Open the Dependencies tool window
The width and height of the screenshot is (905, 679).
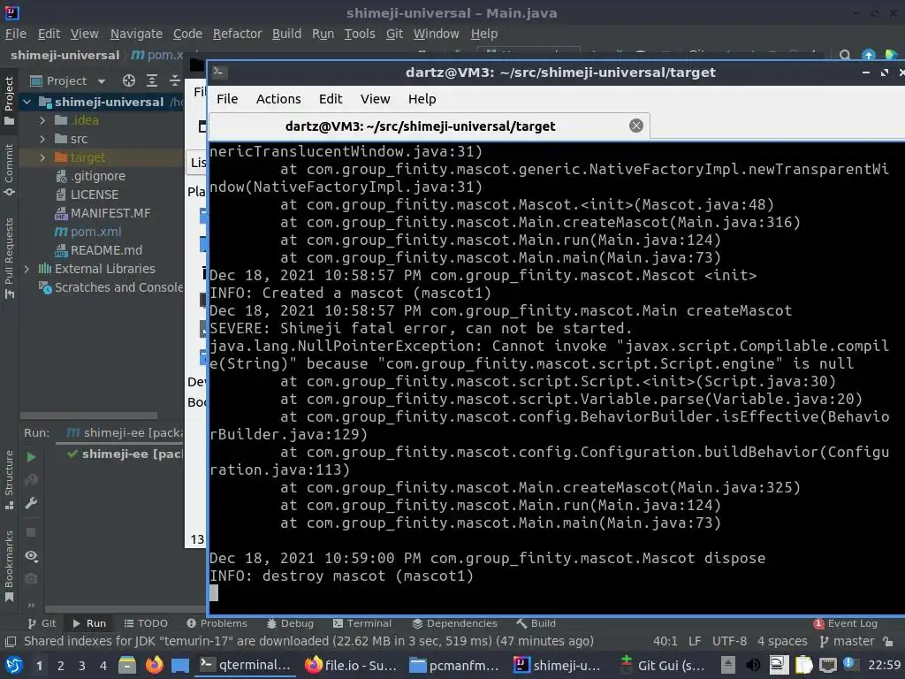click(x=455, y=623)
